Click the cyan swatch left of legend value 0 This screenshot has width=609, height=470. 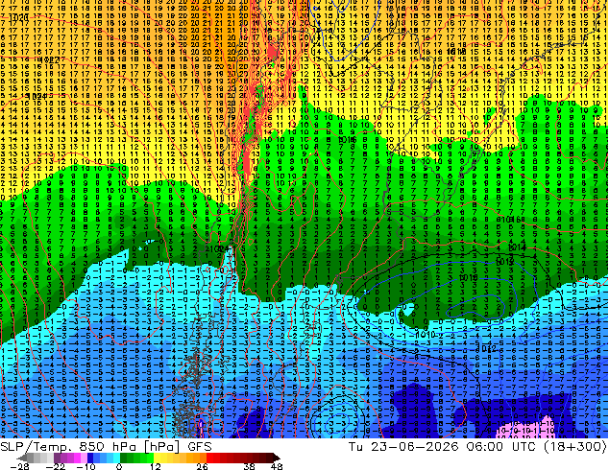tap(116, 458)
